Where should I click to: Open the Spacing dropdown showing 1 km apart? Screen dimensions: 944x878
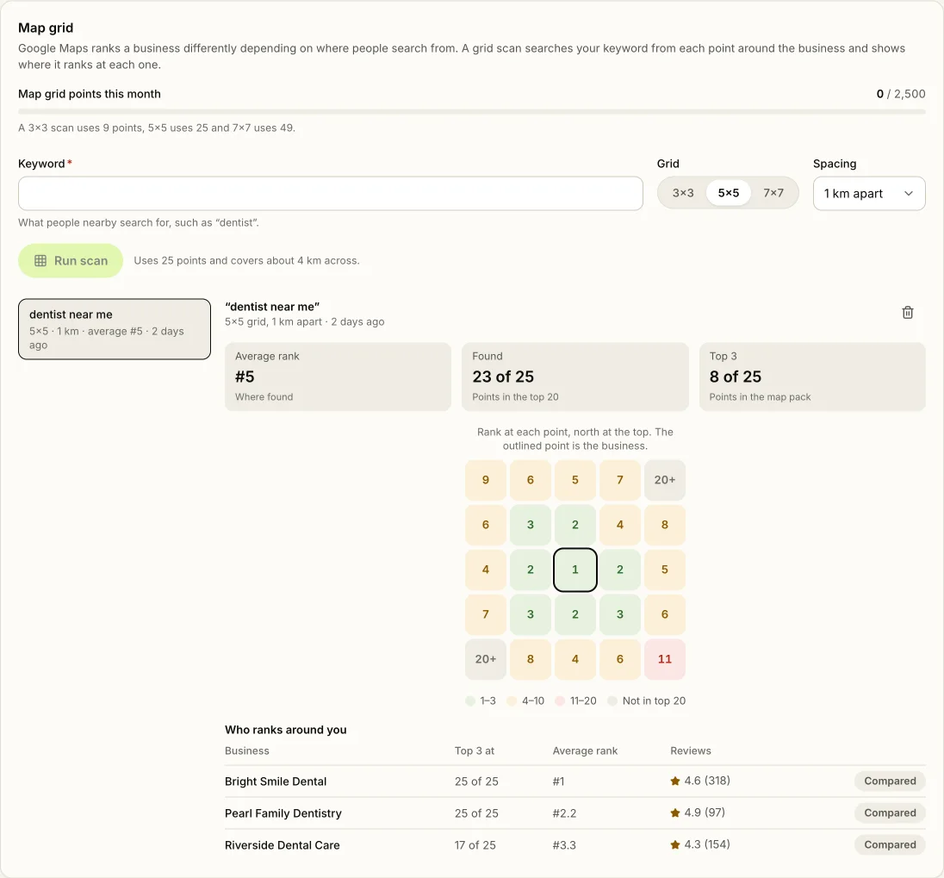tap(869, 193)
